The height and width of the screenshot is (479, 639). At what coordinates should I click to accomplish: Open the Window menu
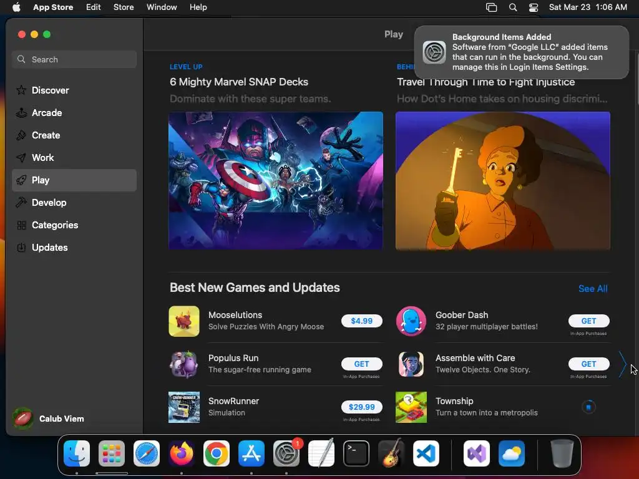click(162, 7)
